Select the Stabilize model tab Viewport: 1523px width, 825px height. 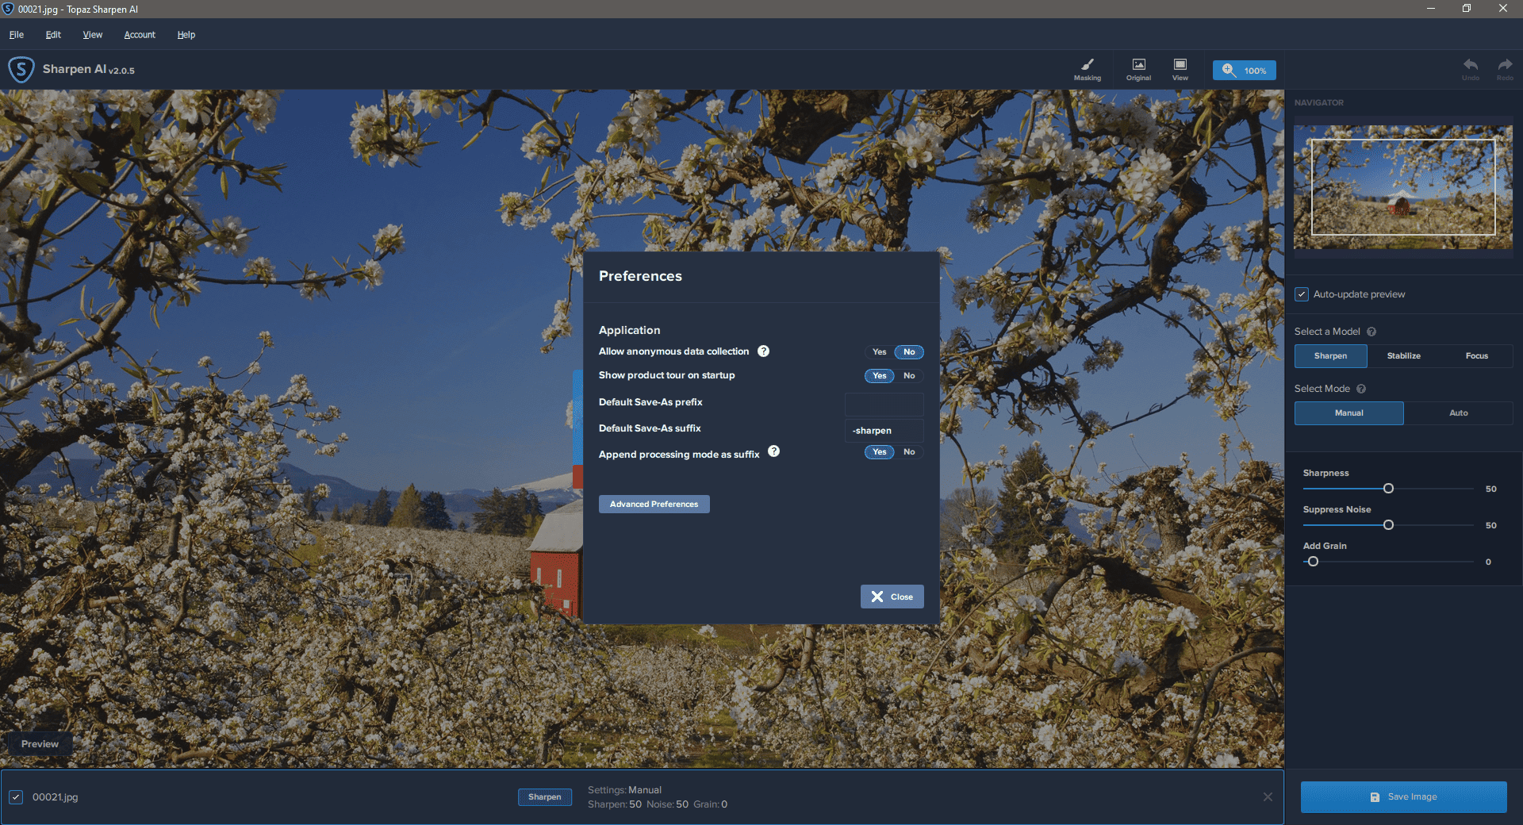point(1403,356)
